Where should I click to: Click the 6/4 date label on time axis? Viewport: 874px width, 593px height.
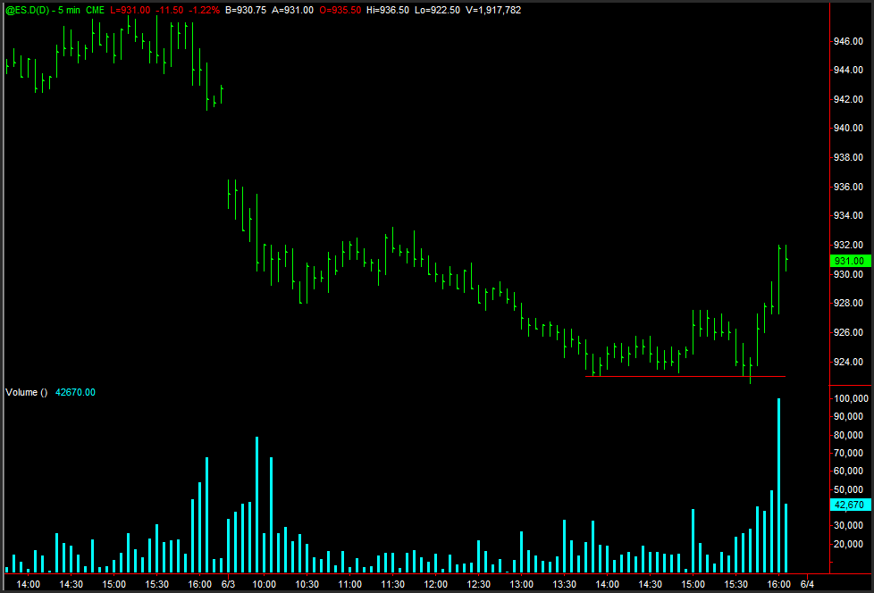coord(807,584)
